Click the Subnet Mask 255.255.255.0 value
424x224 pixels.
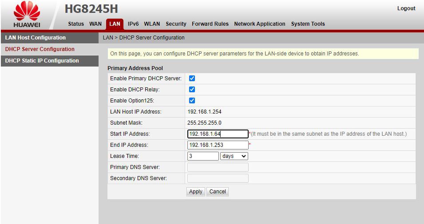click(204, 123)
